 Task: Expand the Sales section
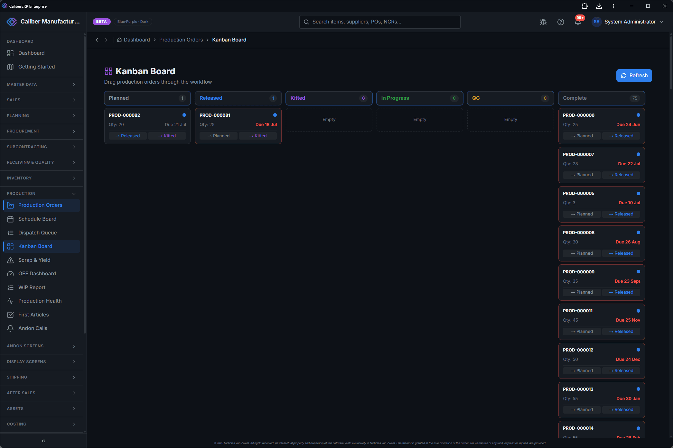(x=42, y=100)
